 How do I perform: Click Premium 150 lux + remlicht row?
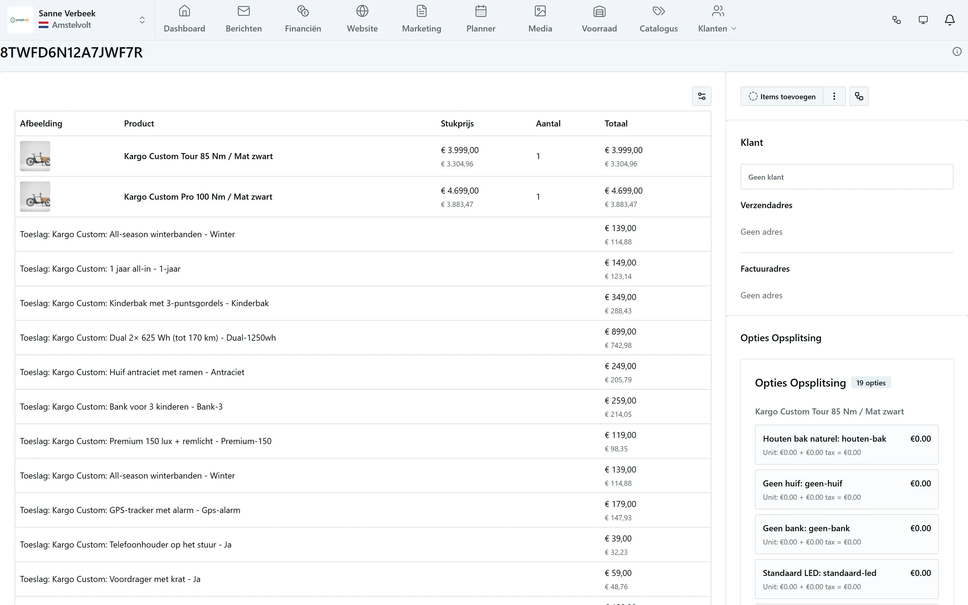tap(363, 441)
